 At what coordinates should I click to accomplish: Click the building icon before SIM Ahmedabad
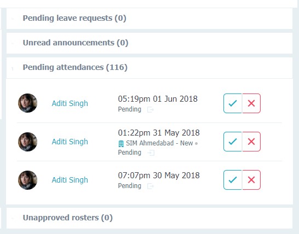[x=121, y=144]
